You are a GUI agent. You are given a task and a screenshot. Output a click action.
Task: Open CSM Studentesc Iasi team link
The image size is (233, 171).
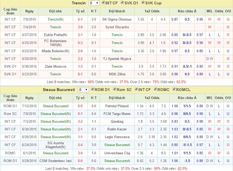[x=56, y=161]
